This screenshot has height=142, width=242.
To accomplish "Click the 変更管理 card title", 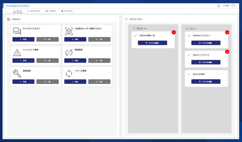I will [x=27, y=71].
